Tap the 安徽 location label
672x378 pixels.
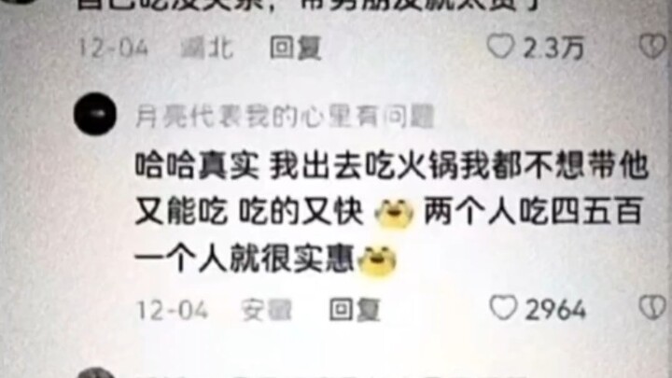tap(266, 310)
